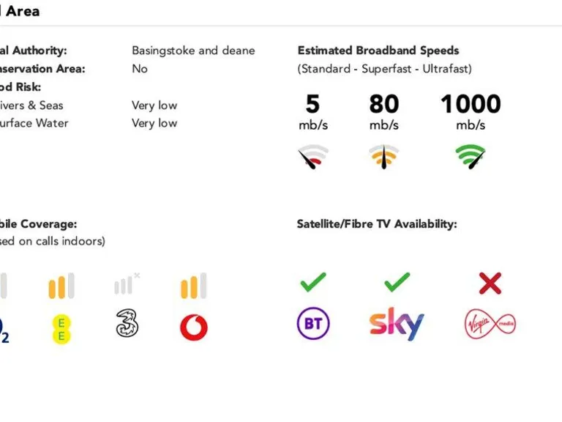Click the orange superfast speed gauge icon
The image size is (562, 422).
pos(384,157)
